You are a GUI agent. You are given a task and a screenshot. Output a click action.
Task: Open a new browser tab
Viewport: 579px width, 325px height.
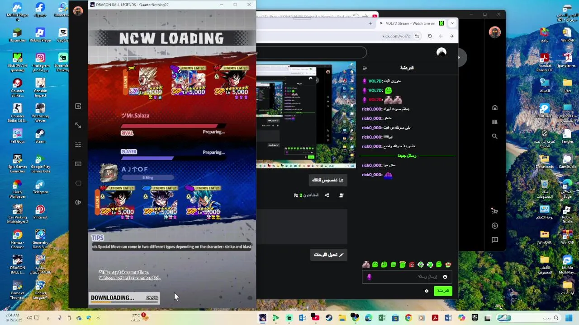click(370, 23)
